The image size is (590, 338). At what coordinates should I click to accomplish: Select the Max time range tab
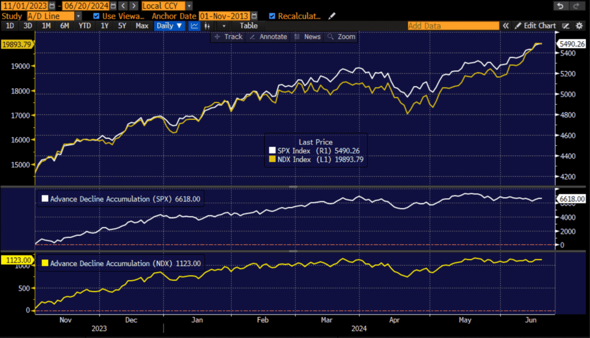142,25
